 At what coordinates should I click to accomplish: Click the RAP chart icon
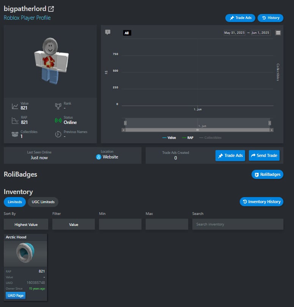click(x=15, y=121)
